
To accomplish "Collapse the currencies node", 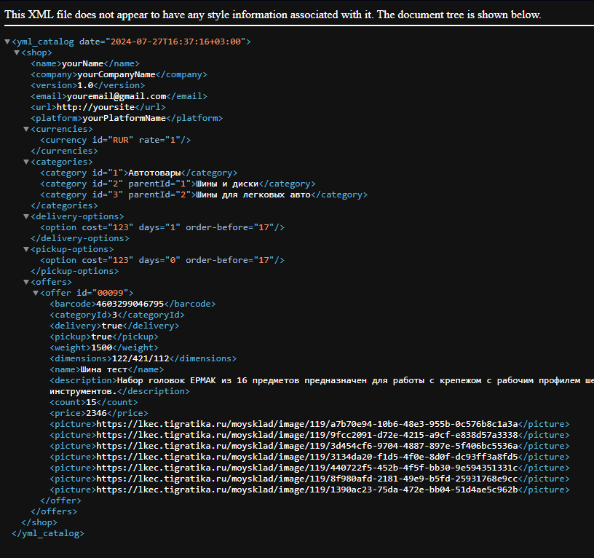I will pos(26,129).
